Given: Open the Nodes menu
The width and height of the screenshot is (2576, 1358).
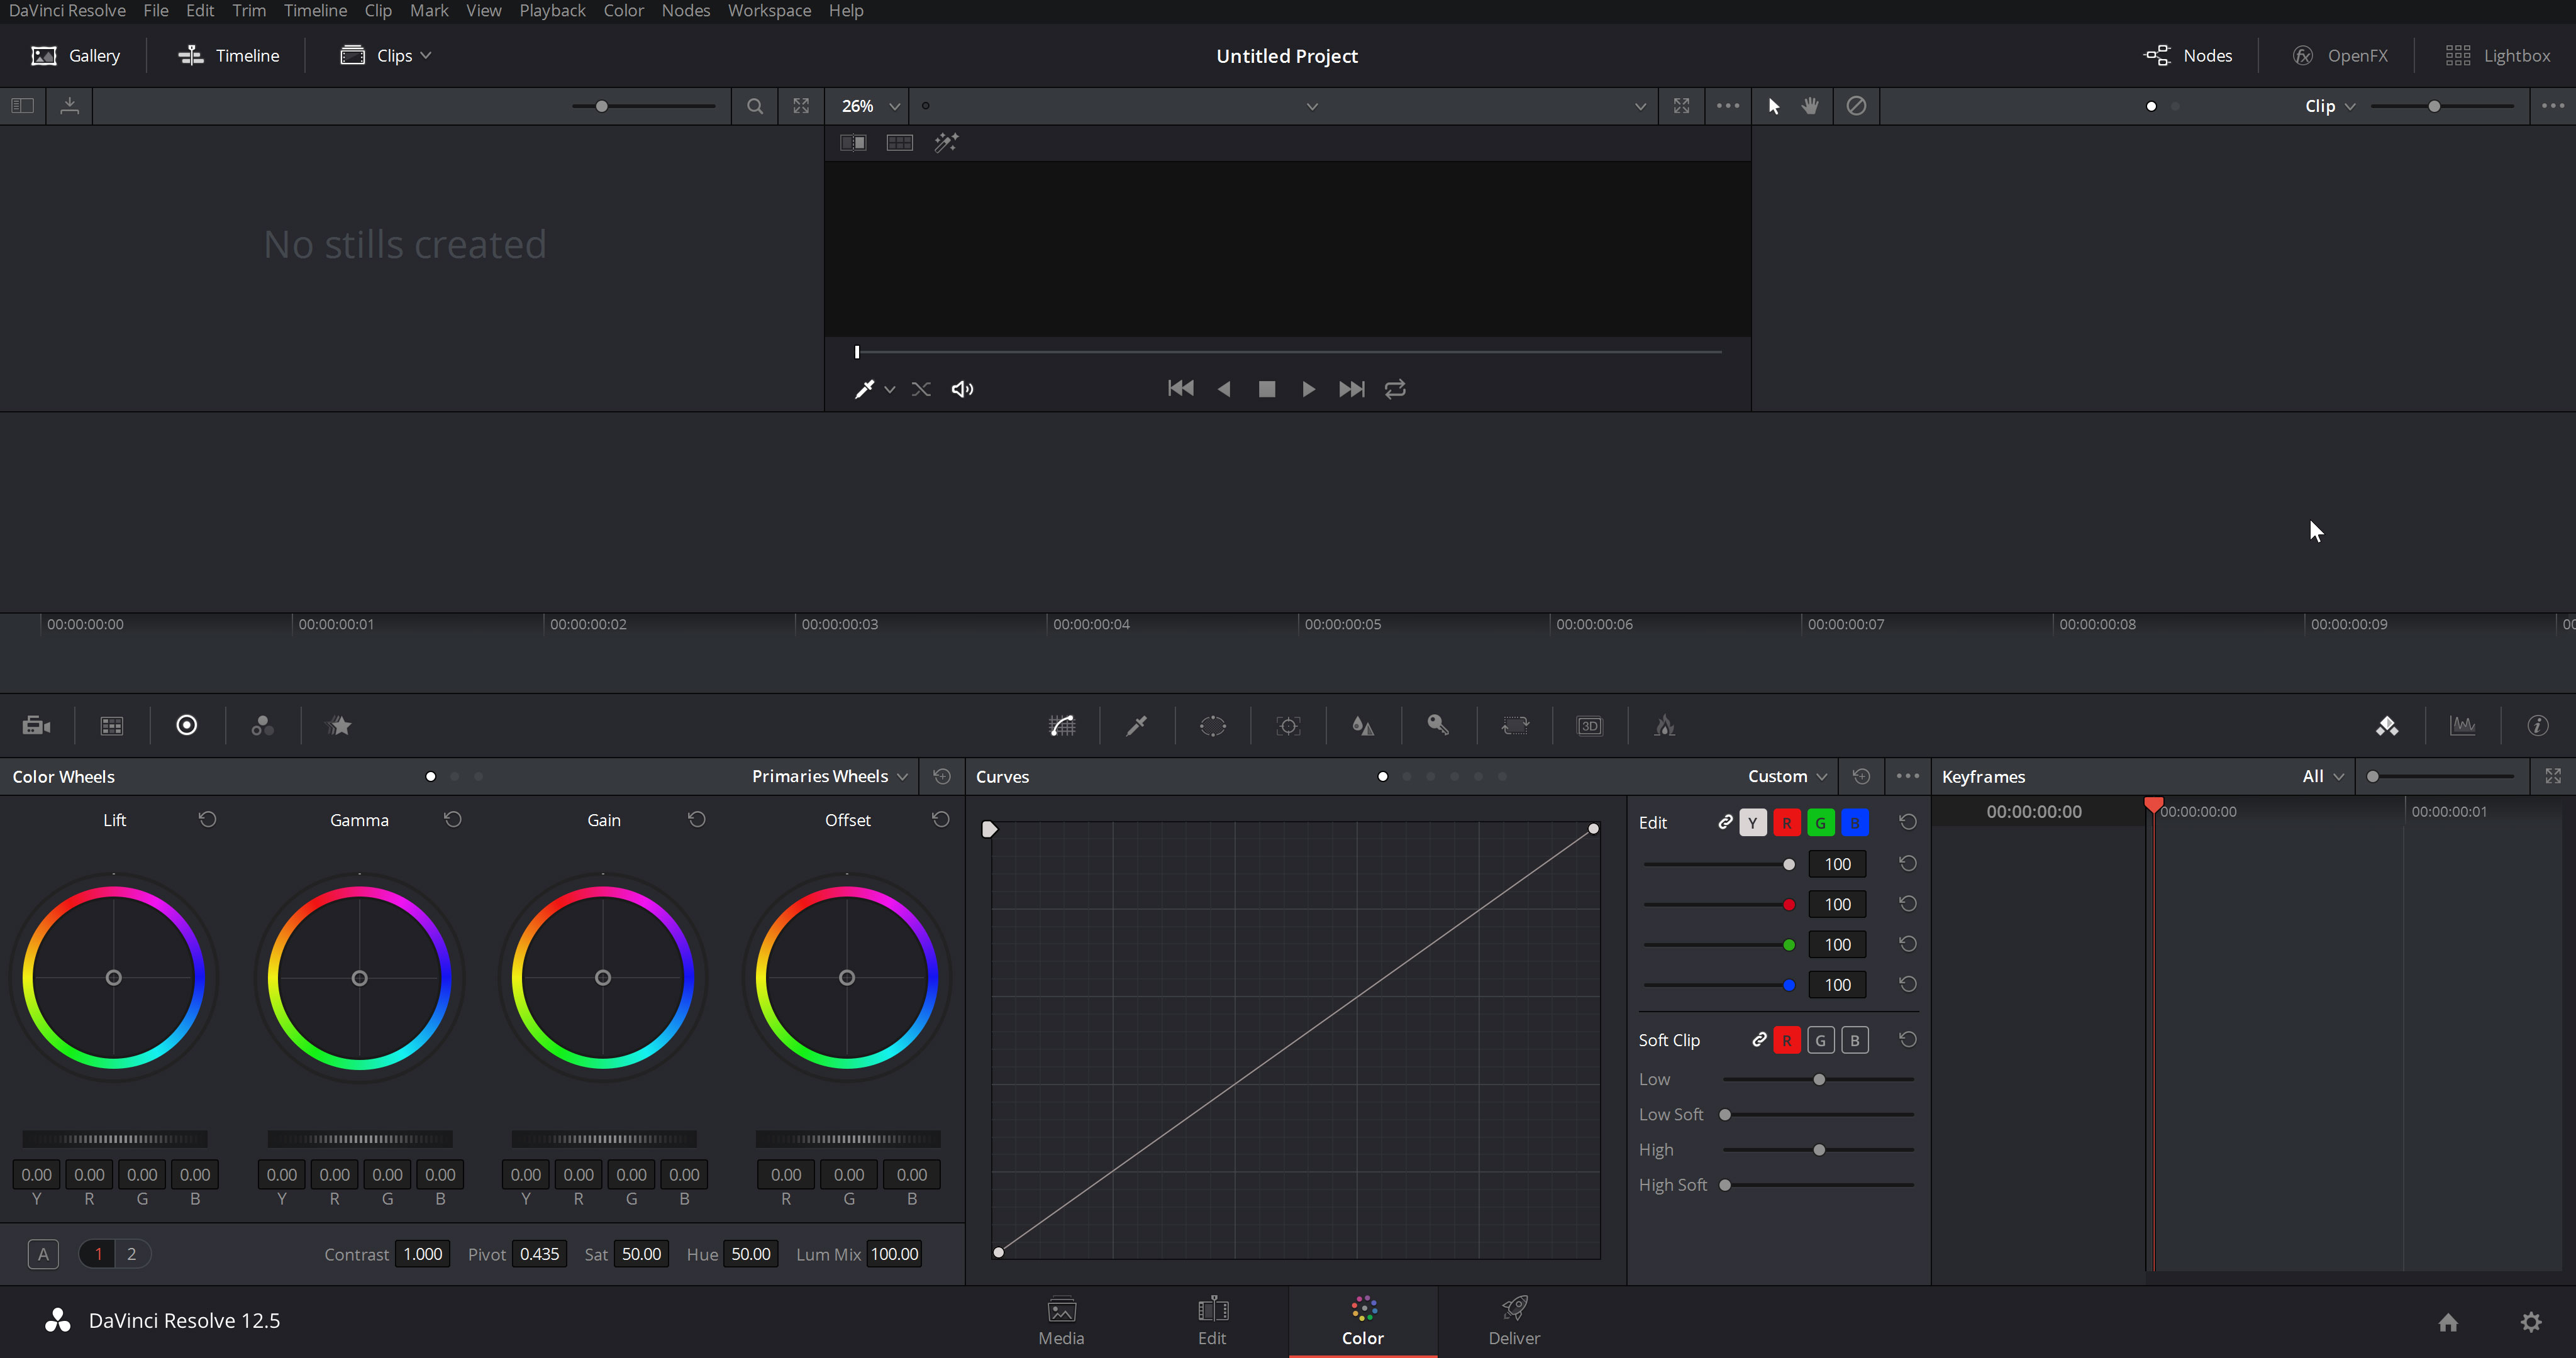Looking at the screenshot, I should pyautogui.click(x=686, y=11).
